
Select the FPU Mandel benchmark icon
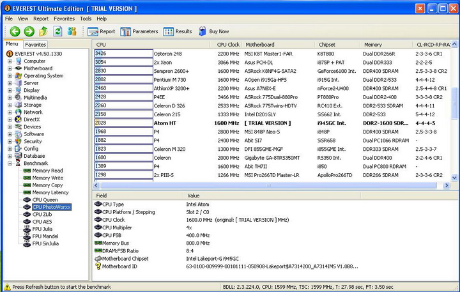[x=27, y=236]
